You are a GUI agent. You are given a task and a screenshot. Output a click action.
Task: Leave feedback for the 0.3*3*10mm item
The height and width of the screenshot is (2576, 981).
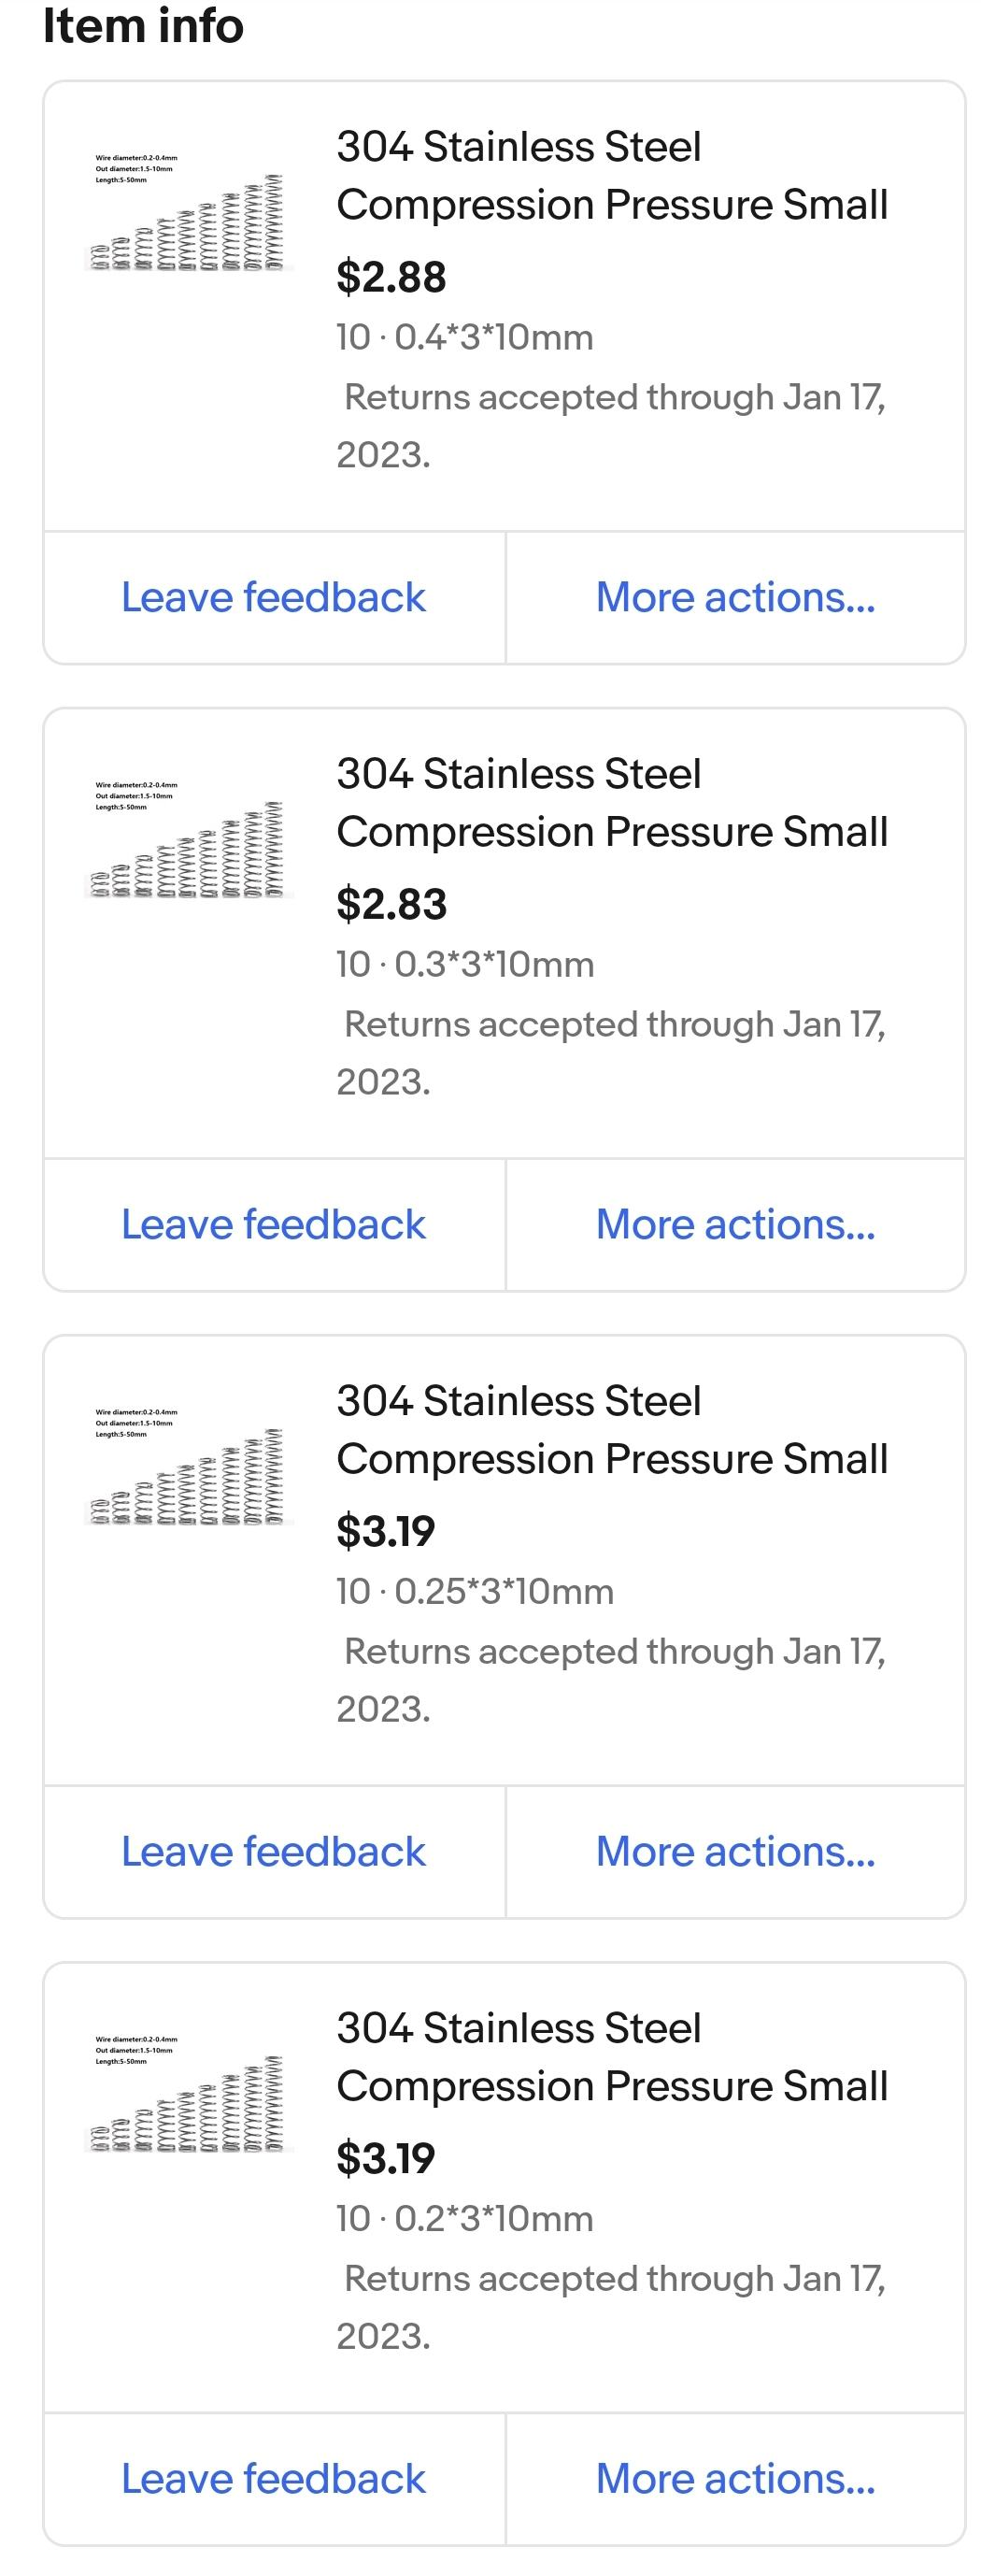point(273,1224)
